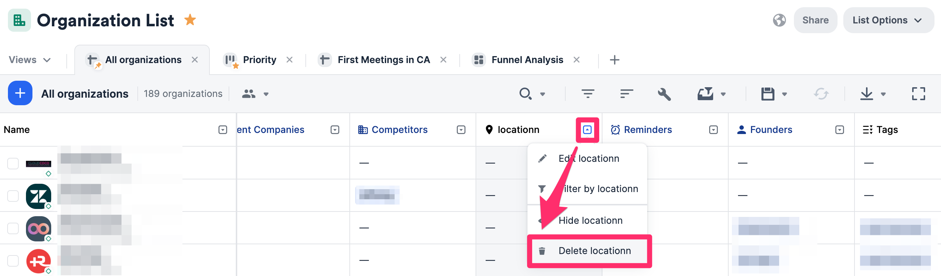Image resolution: width=941 pixels, height=276 pixels.
Task: Add a new view tab with plus
Action: (x=614, y=59)
